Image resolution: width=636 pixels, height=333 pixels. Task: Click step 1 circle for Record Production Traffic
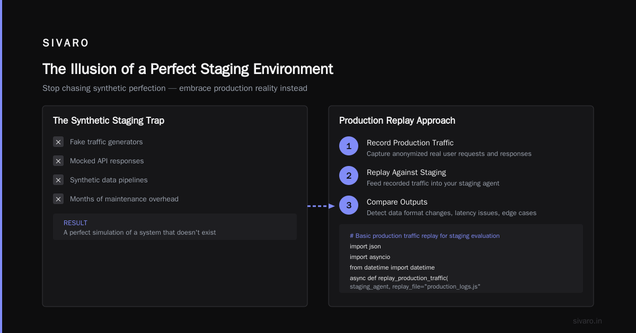coord(349,146)
